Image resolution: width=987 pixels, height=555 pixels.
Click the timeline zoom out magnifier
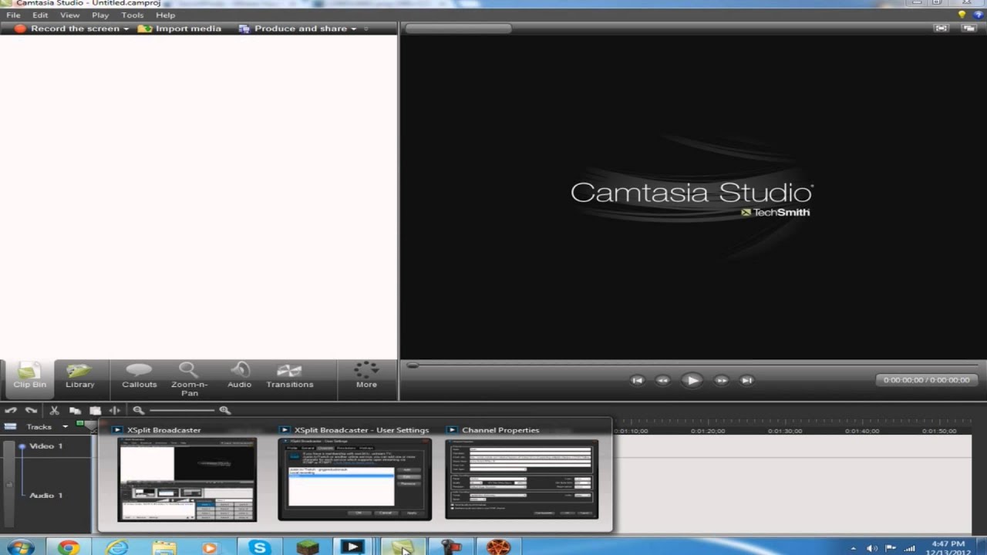pyautogui.click(x=139, y=410)
